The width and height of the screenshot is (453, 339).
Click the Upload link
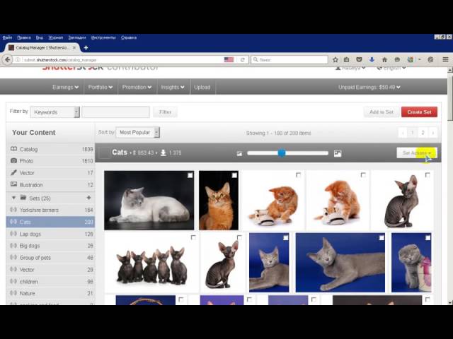[202, 87]
